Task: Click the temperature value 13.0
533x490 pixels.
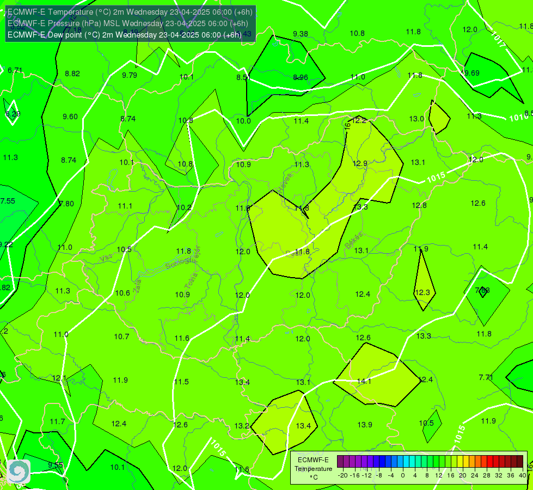Action: point(416,119)
